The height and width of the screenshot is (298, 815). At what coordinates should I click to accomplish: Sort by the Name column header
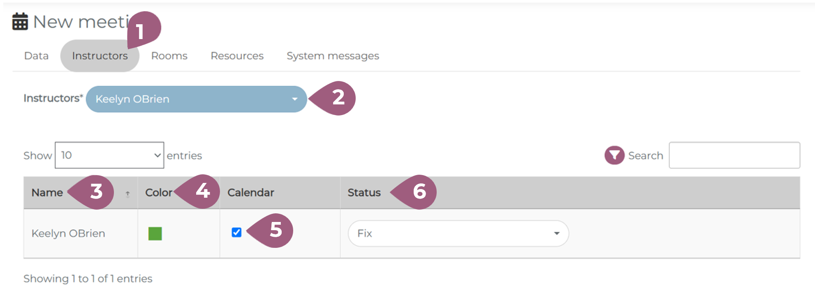tap(47, 193)
